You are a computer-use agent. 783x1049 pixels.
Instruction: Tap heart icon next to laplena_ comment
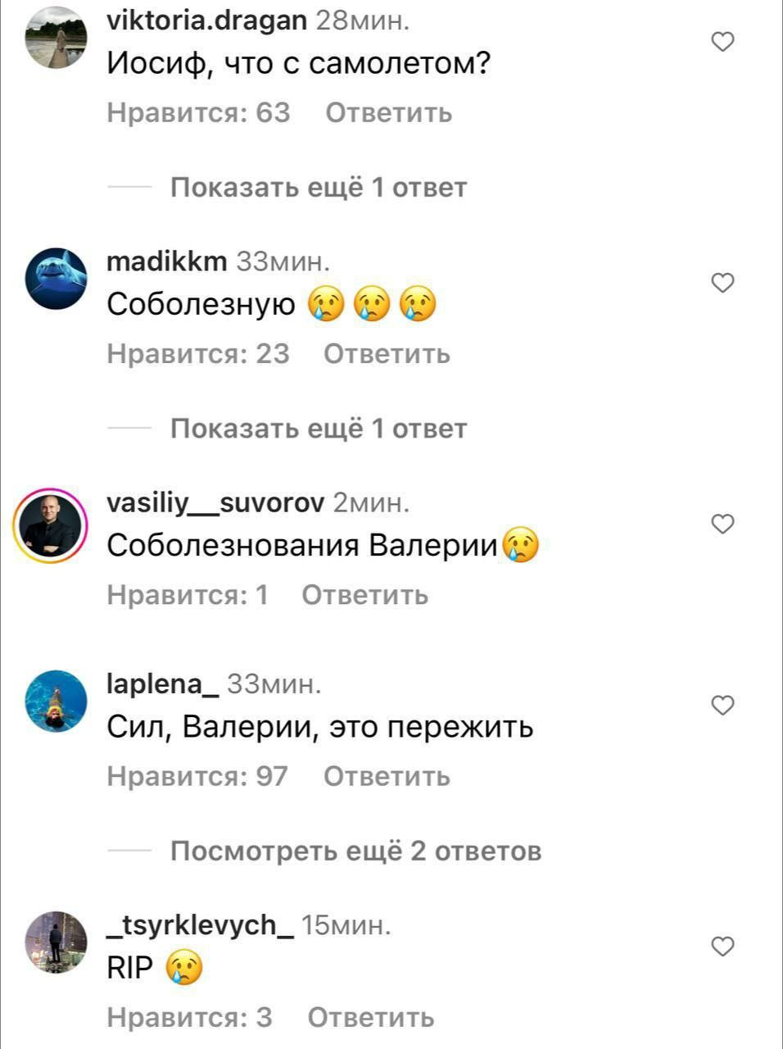(x=722, y=705)
